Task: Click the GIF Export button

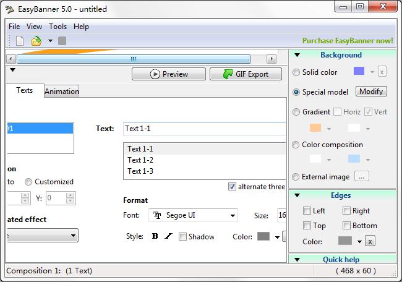Action: click(x=246, y=74)
